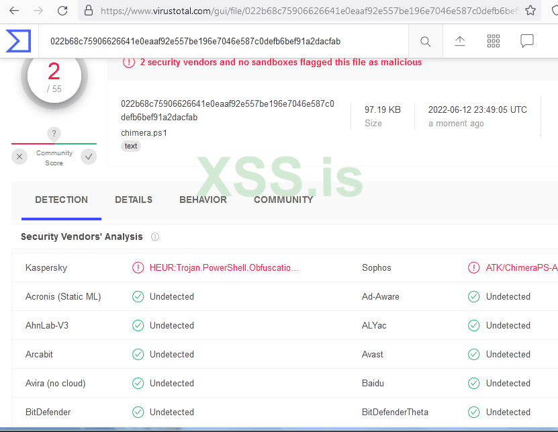Go back to the previous browser page
The image size is (558, 432).
click(14, 11)
